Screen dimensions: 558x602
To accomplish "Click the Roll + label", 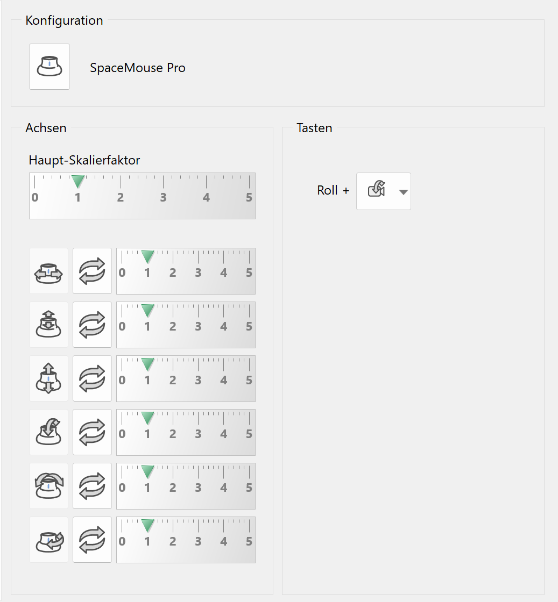I will tap(333, 190).
